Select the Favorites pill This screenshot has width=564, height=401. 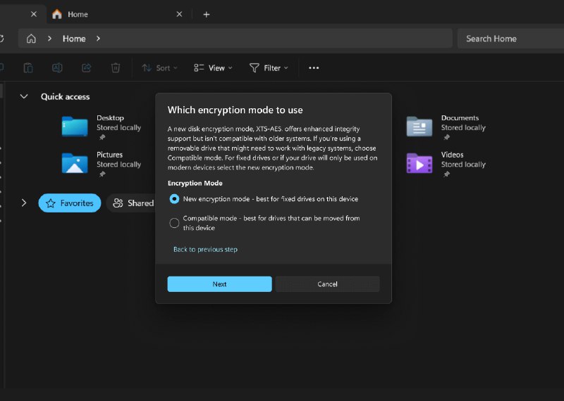[70, 203]
